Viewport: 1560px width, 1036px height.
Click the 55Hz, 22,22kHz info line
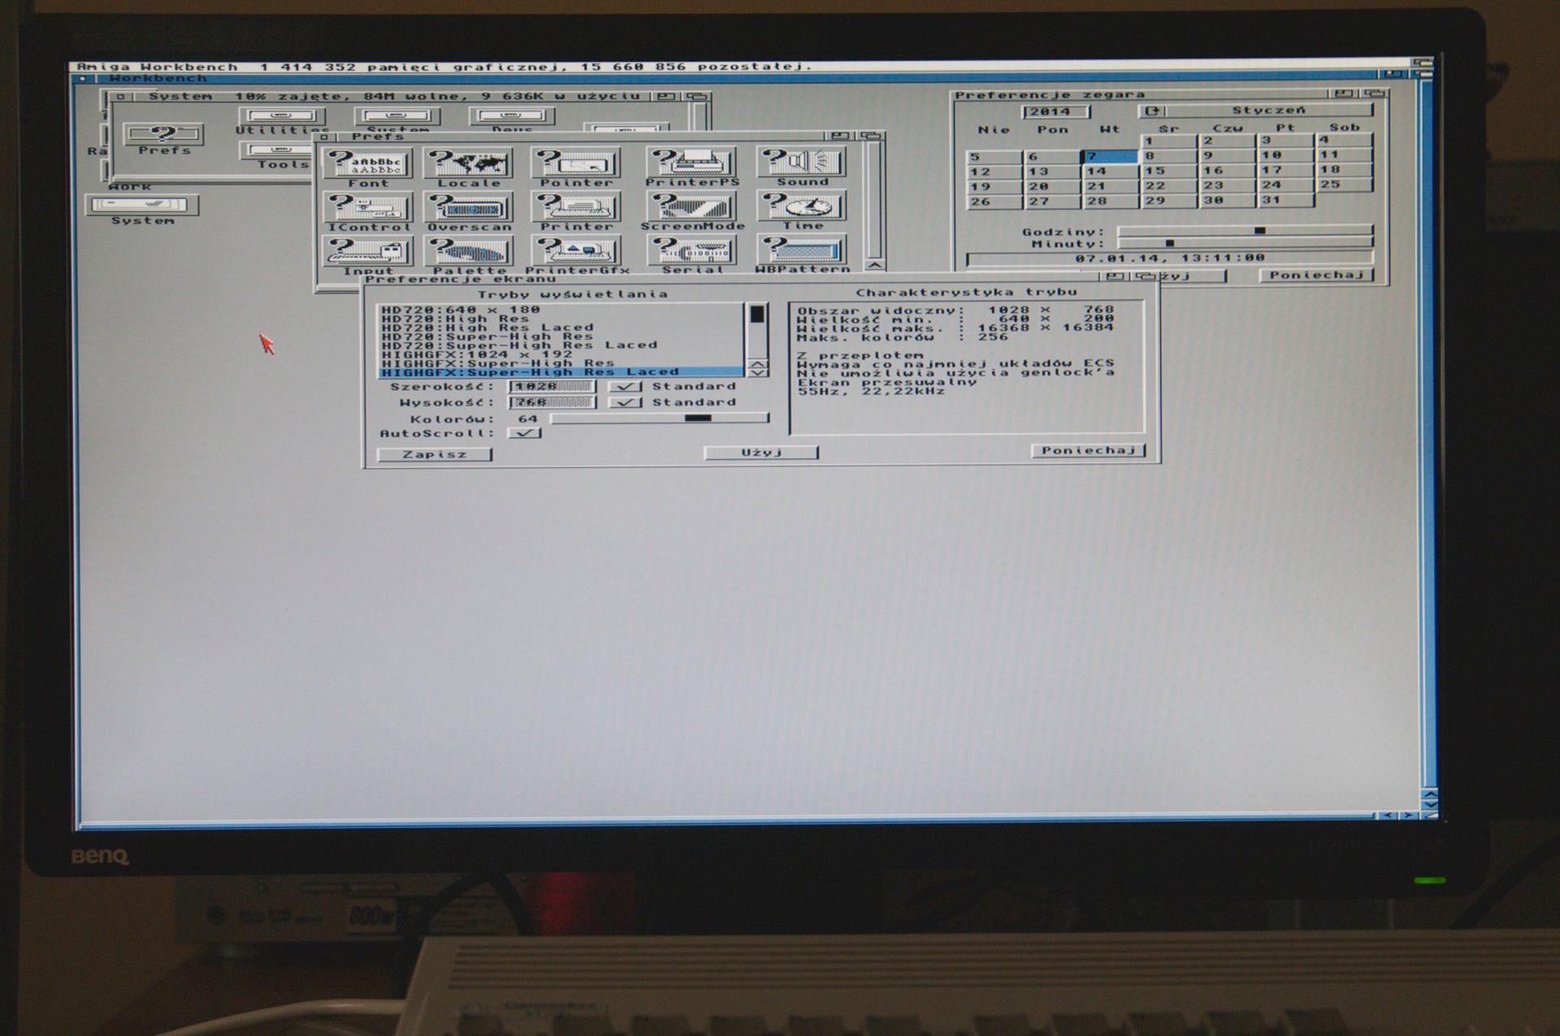(871, 392)
